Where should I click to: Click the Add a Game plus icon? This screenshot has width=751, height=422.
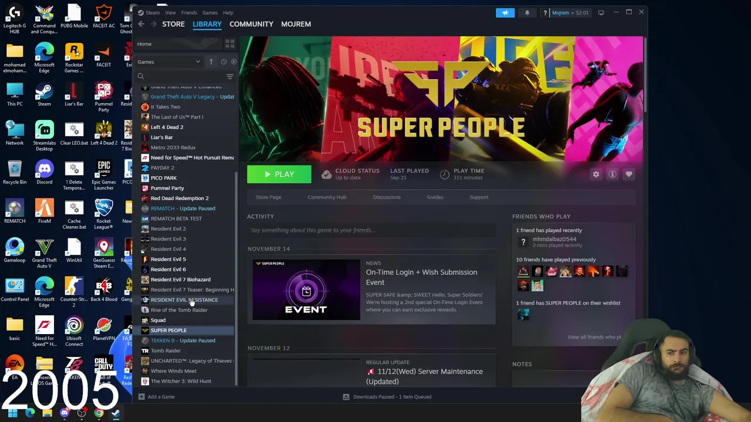pos(141,397)
